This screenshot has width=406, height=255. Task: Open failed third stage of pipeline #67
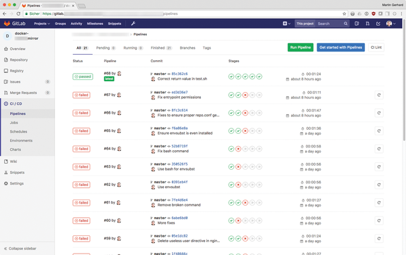(x=245, y=95)
